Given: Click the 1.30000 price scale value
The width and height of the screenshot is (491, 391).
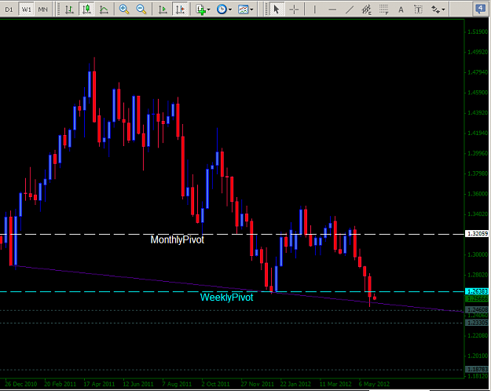Looking at the screenshot, I should [478, 254].
